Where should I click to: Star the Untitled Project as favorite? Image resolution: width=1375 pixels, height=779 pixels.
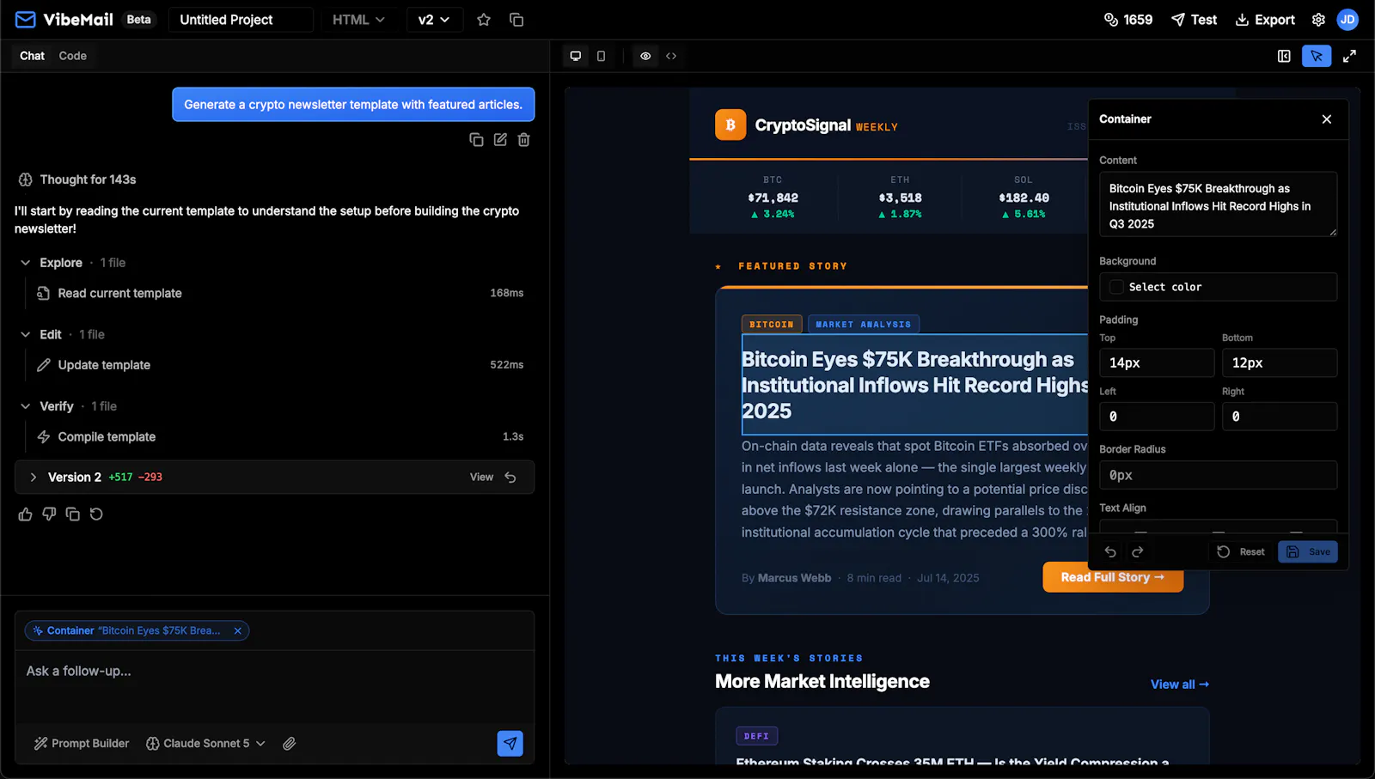click(484, 20)
